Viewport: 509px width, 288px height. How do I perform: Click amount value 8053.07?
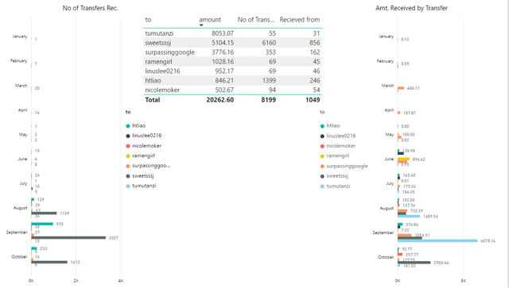pos(223,33)
